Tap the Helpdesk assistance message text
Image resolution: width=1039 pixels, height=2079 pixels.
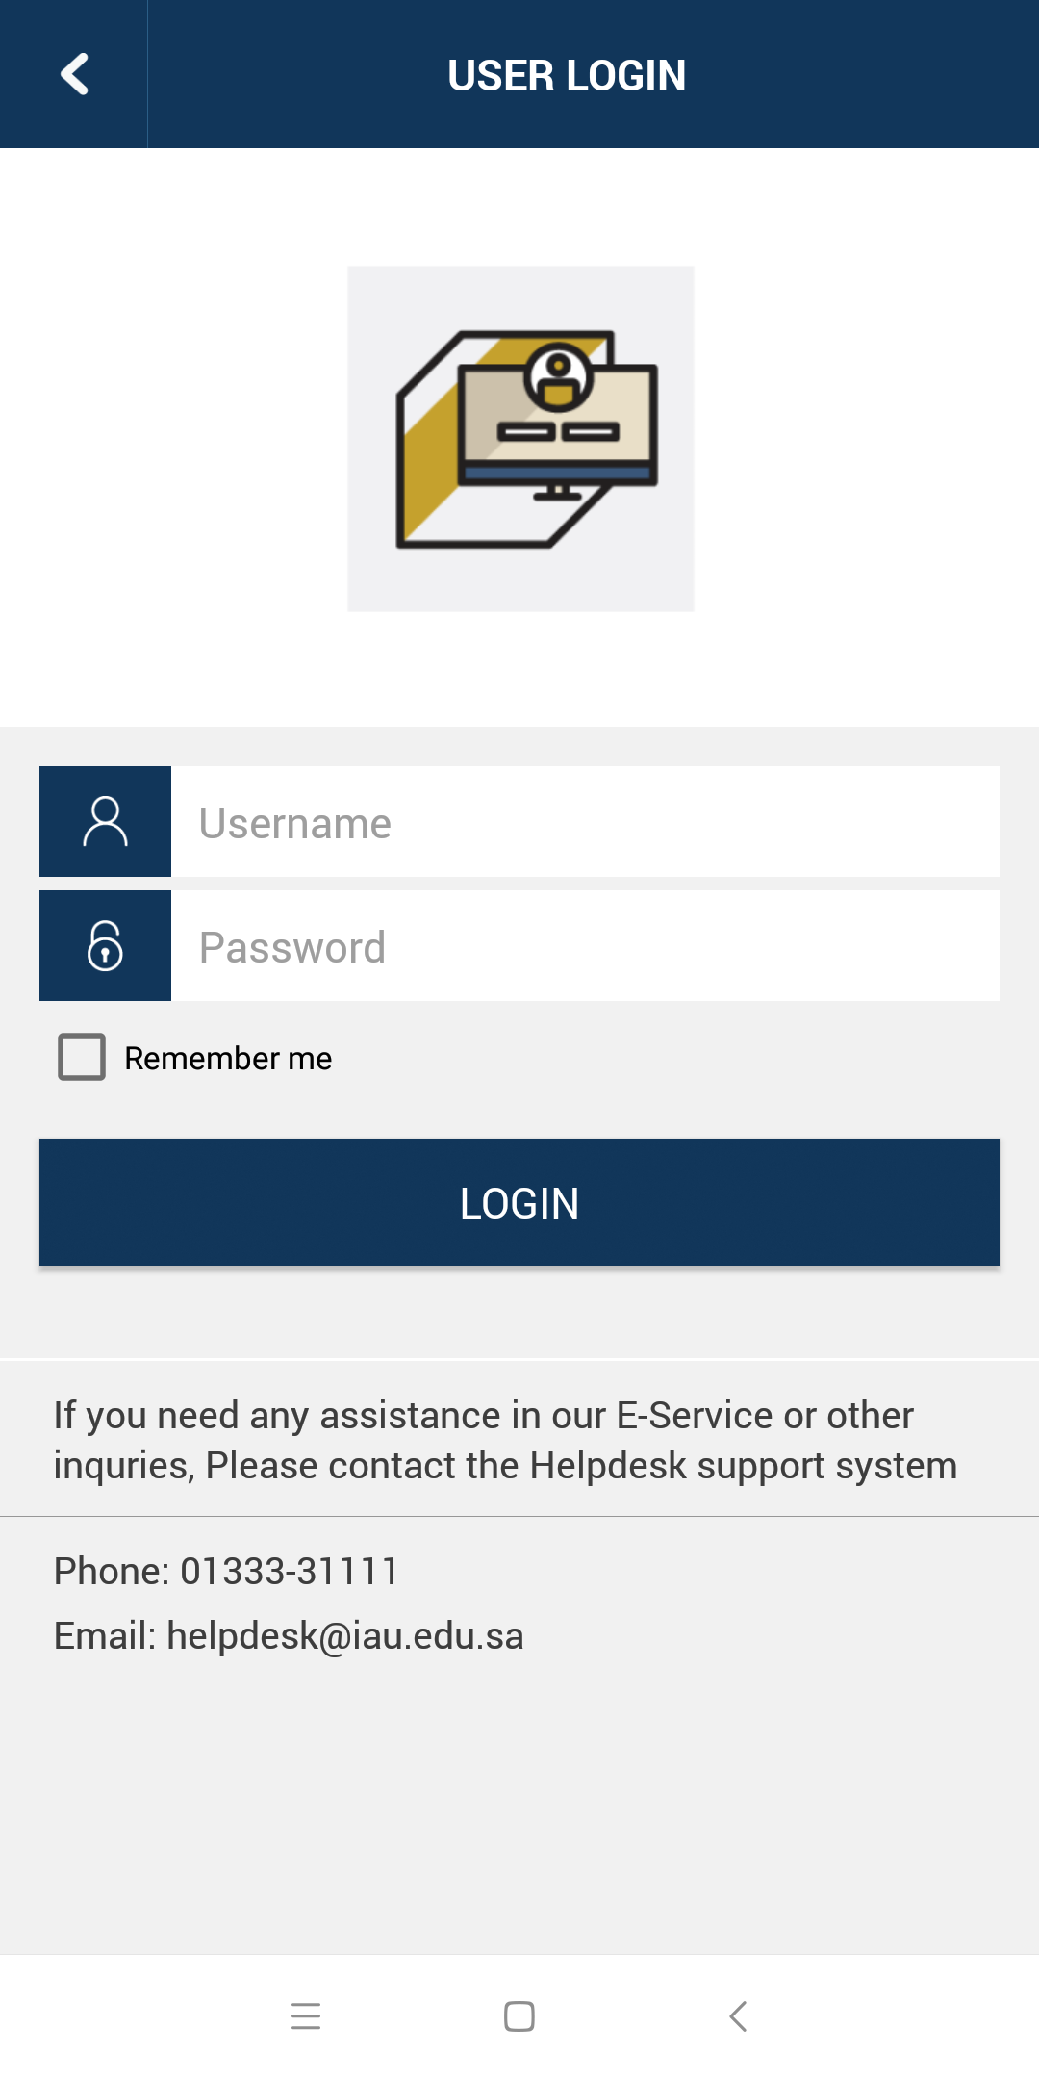[x=505, y=1440]
